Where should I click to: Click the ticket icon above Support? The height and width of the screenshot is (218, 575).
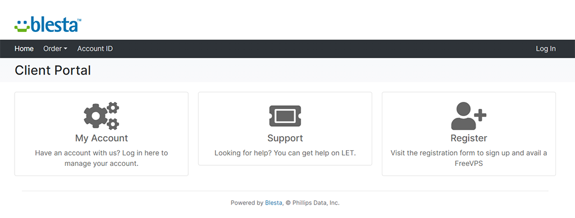pyautogui.click(x=285, y=116)
